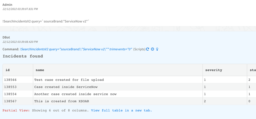
Task: Click 'This is created from XSOAR' row
Action: [x=62, y=101]
